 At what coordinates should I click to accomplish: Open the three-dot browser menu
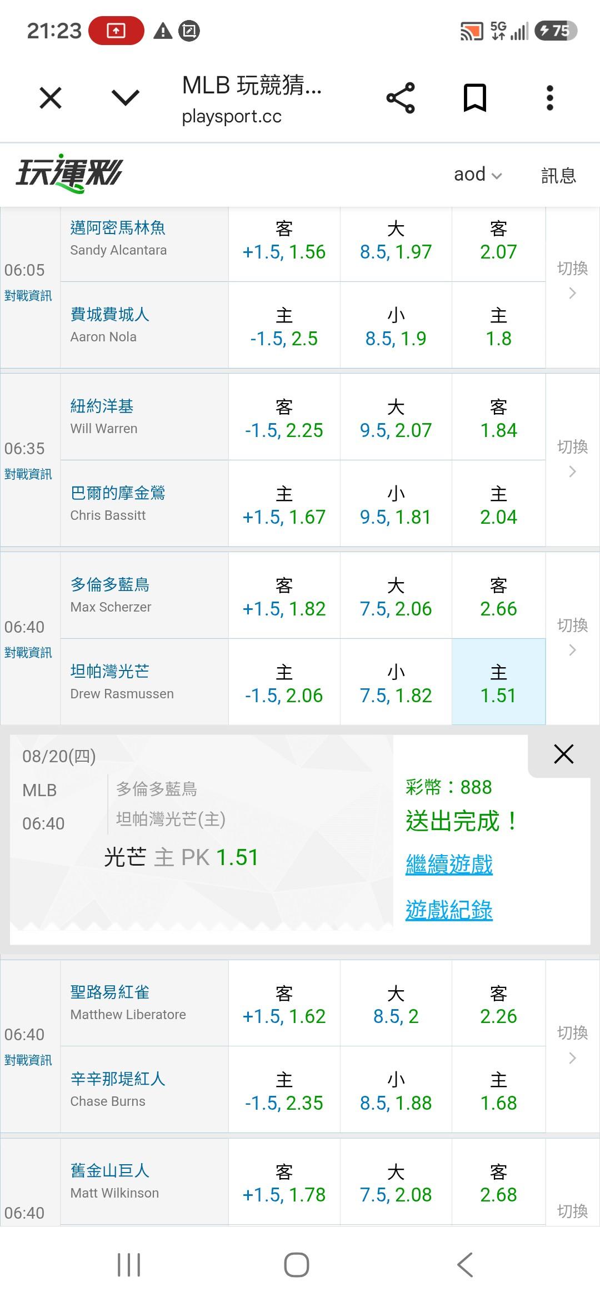point(549,98)
